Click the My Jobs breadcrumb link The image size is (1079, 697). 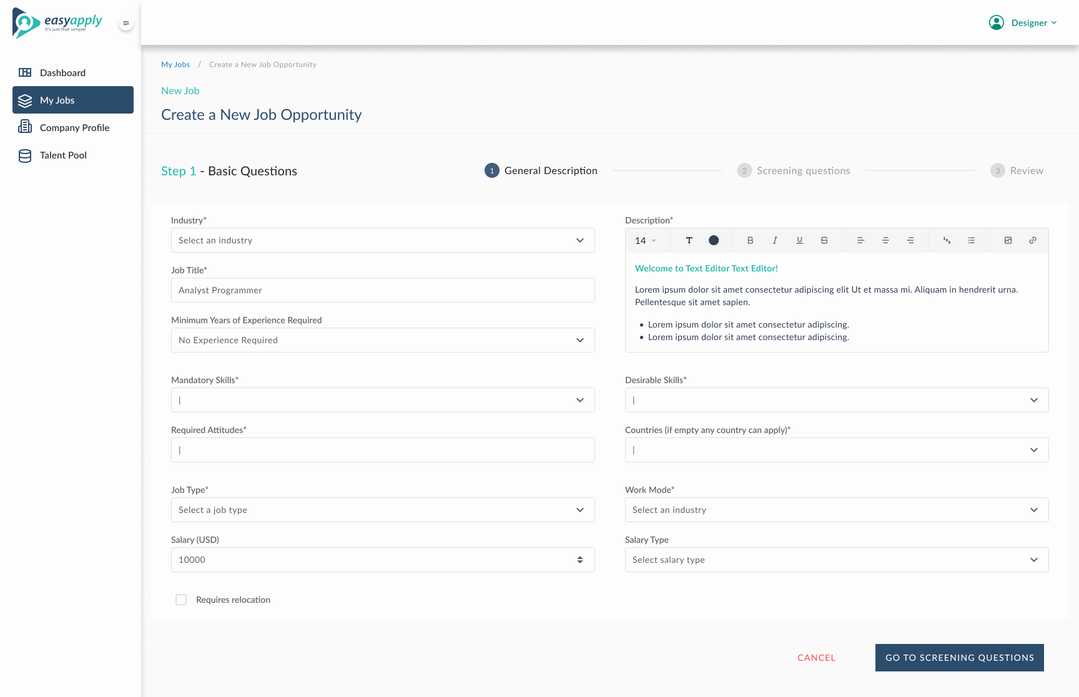(x=175, y=64)
